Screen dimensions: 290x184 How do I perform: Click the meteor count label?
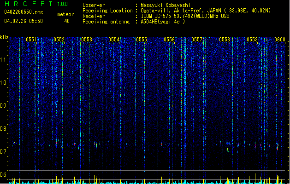[65, 14]
